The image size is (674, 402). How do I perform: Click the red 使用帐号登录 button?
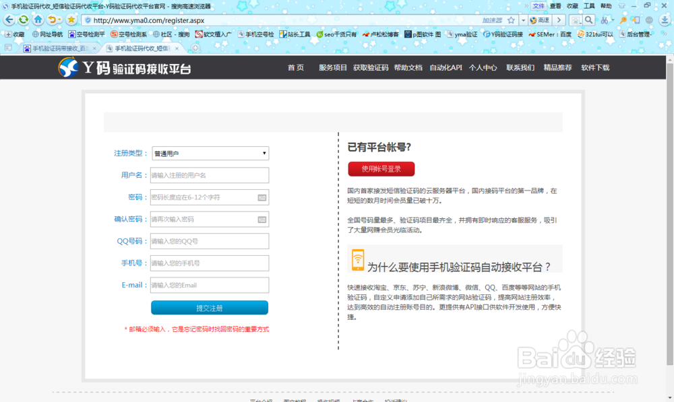(x=381, y=169)
